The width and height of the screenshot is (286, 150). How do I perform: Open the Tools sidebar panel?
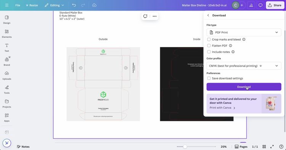[x=7, y=90]
